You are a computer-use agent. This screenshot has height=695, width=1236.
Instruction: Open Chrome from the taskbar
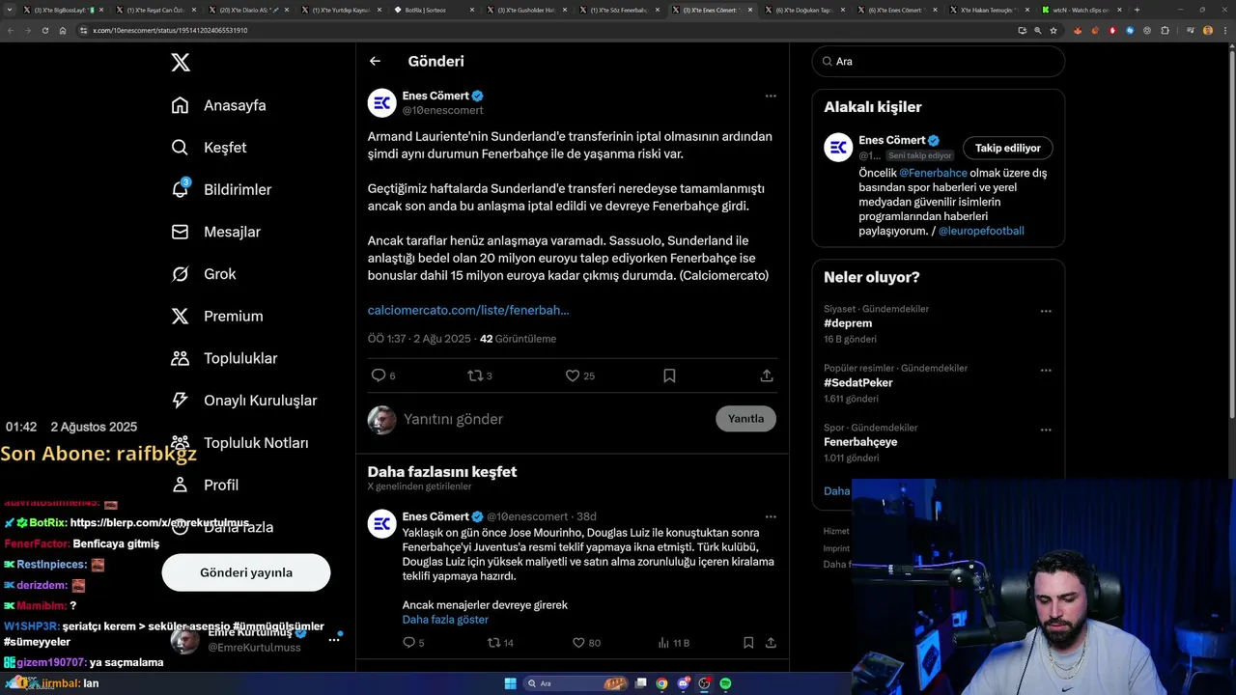point(661,683)
